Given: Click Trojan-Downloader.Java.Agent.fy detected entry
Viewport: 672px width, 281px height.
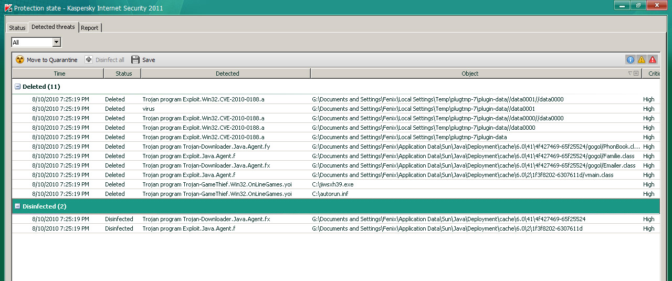Looking at the screenshot, I should pyautogui.click(x=206, y=147).
